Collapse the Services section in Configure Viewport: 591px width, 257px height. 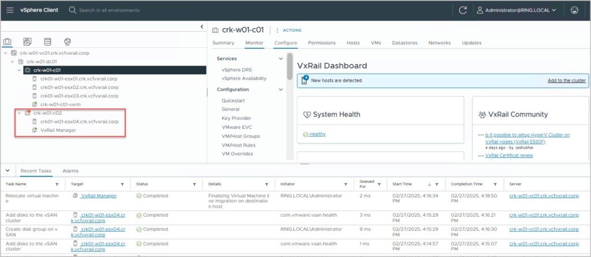coord(281,59)
